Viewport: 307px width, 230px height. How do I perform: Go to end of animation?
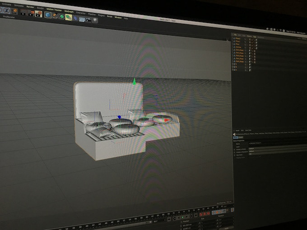coord(196,215)
